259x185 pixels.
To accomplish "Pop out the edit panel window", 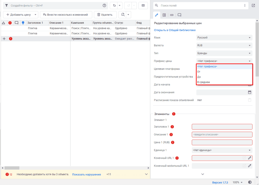I will point(253,6).
